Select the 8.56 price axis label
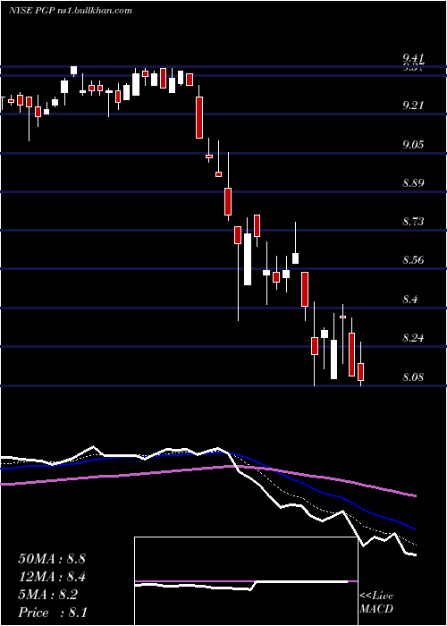The height and width of the screenshot is (626, 447). [413, 261]
